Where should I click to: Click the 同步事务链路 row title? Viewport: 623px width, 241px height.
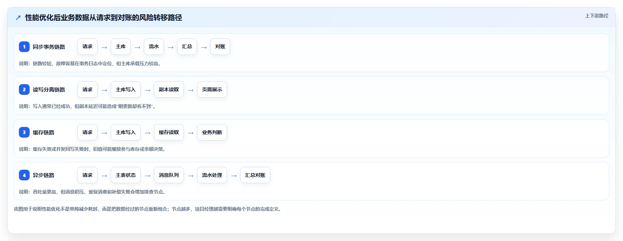point(49,47)
